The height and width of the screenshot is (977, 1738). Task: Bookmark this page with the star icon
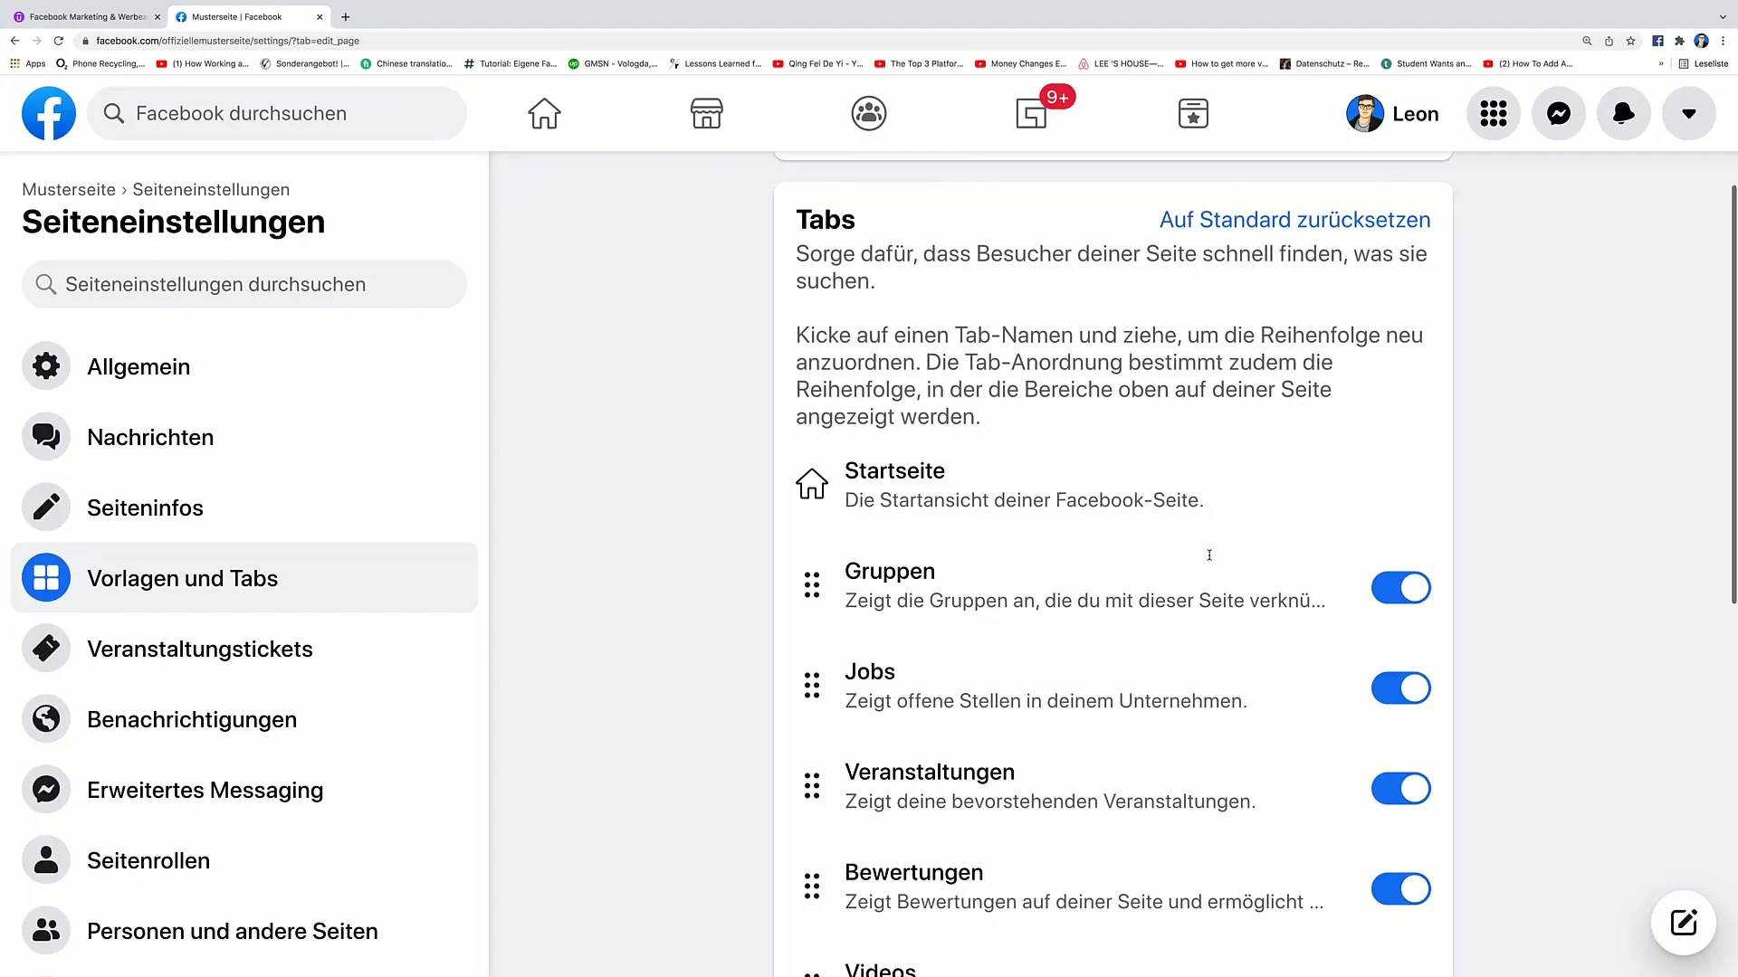pyautogui.click(x=1630, y=41)
